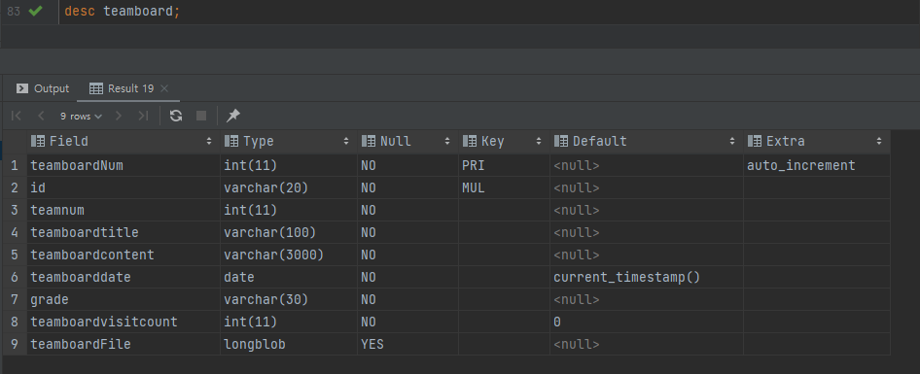Viewport: 920px width, 374px height.
Task: Go to the next page arrow
Action: point(119,116)
